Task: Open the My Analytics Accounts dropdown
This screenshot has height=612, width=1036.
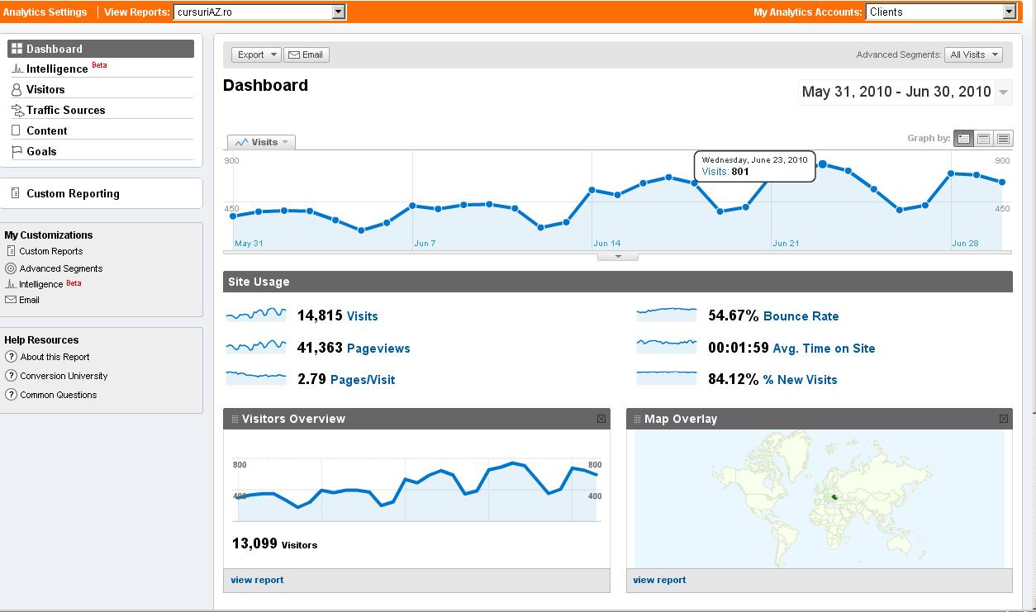Action: click(x=1009, y=12)
